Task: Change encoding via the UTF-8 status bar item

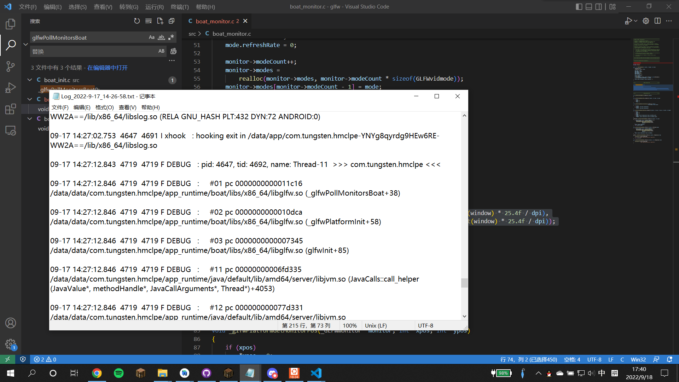Action: 594,359
